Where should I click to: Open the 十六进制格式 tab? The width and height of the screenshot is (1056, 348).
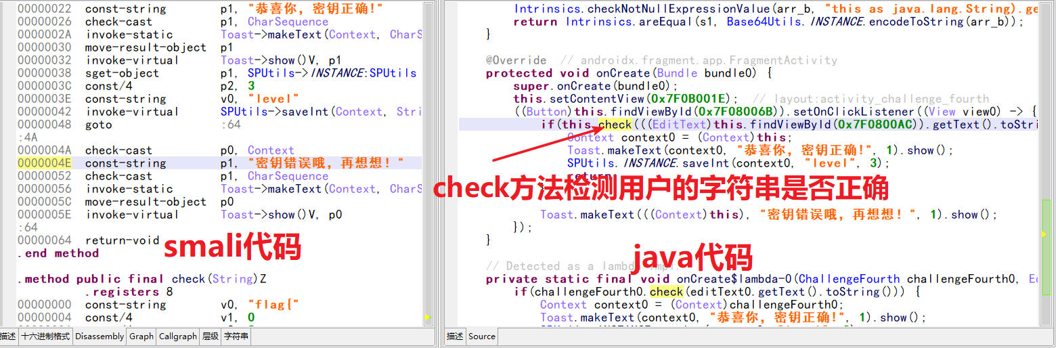tap(45, 336)
